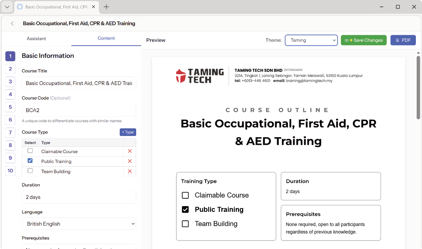Click the Taming Tech logo in preview

click(x=200, y=76)
